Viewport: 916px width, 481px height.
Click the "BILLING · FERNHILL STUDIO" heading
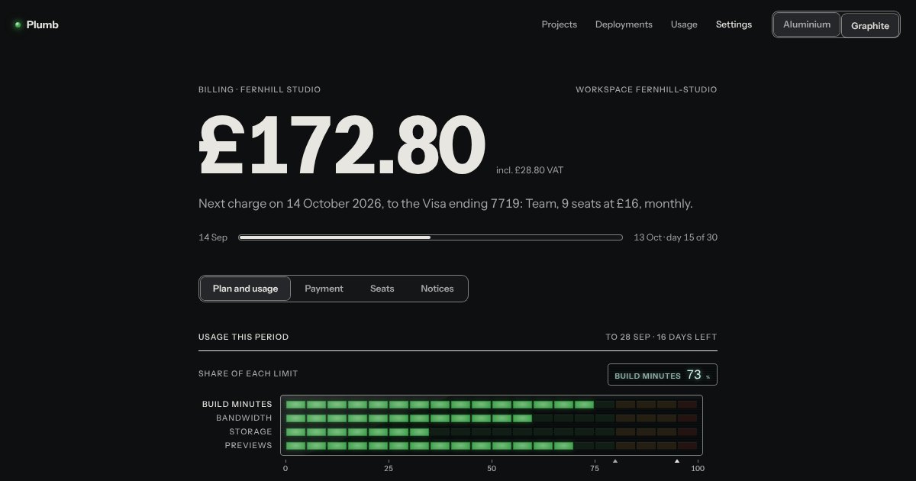[x=260, y=89]
